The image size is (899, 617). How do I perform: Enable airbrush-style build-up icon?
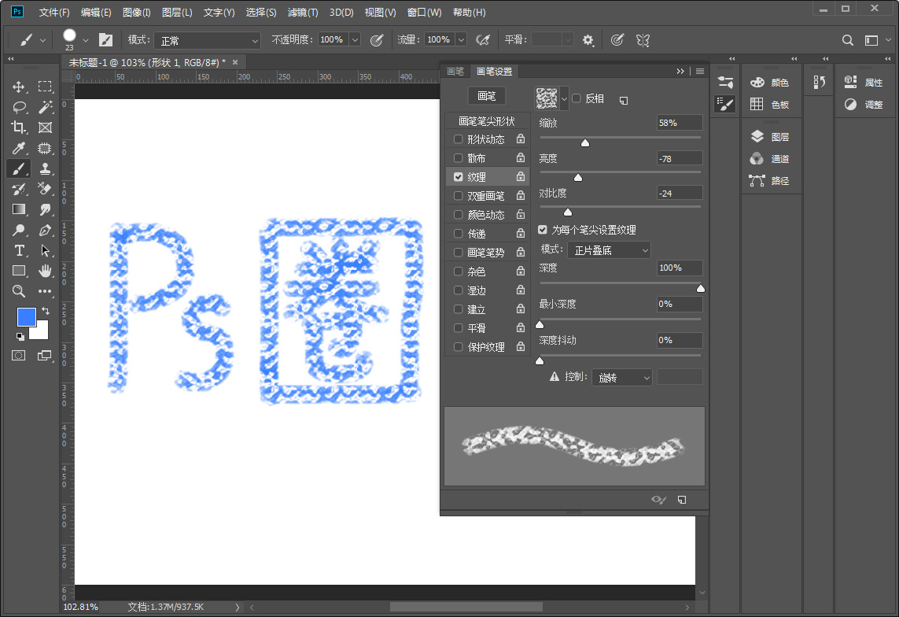point(484,39)
